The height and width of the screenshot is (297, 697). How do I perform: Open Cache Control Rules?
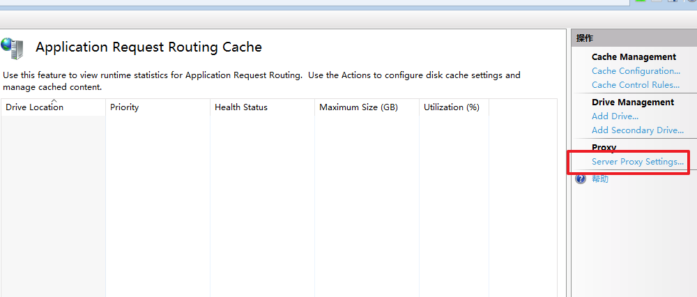pos(636,85)
